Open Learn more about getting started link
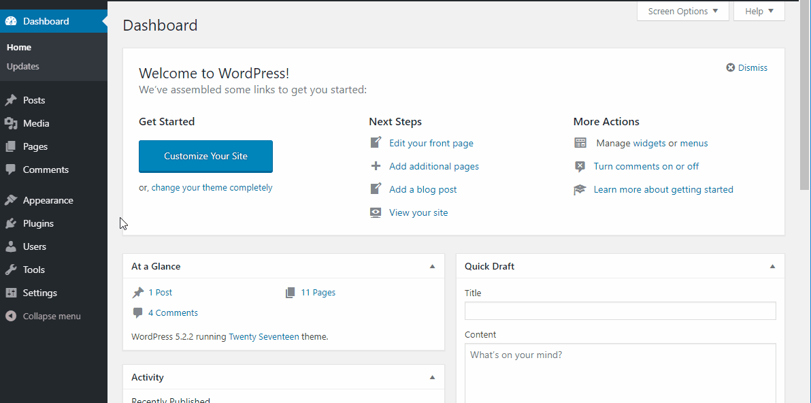 [663, 190]
